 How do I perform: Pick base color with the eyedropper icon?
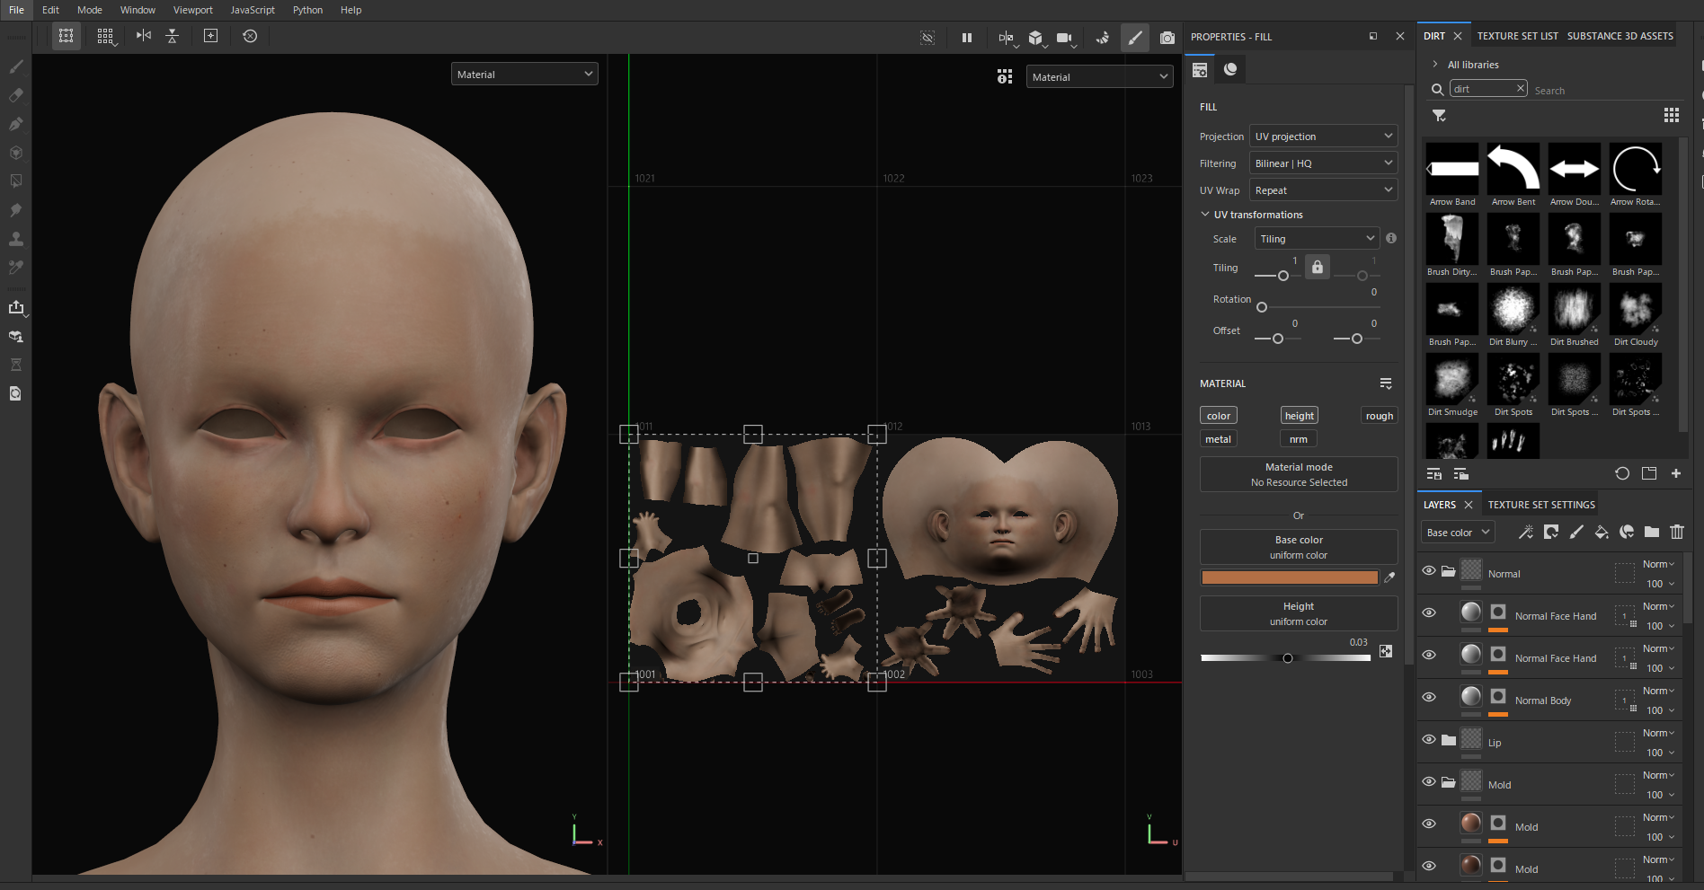click(1389, 577)
